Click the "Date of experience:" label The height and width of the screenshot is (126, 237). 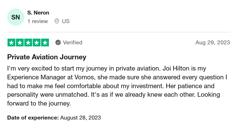pos(33,118)
